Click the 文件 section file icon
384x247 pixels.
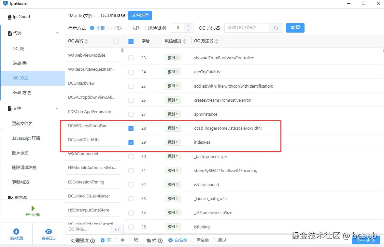coord(9,108)
